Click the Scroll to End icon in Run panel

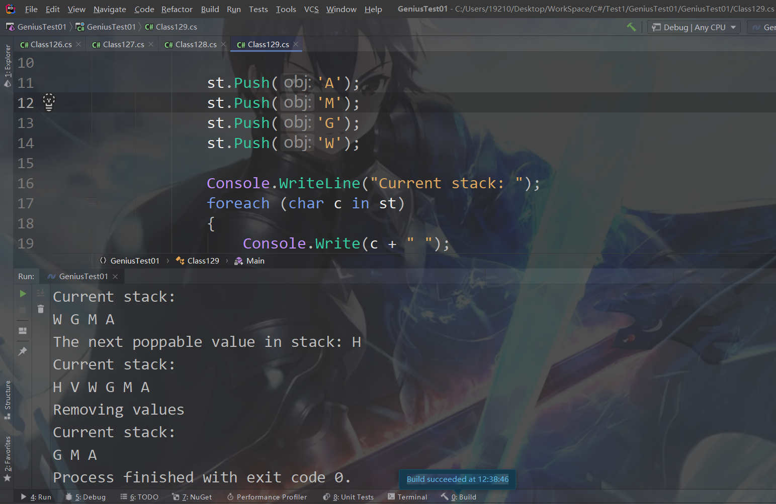coord(41,293)
